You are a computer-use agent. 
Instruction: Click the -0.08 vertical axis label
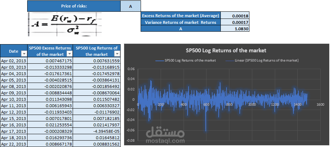click(131, 140)
